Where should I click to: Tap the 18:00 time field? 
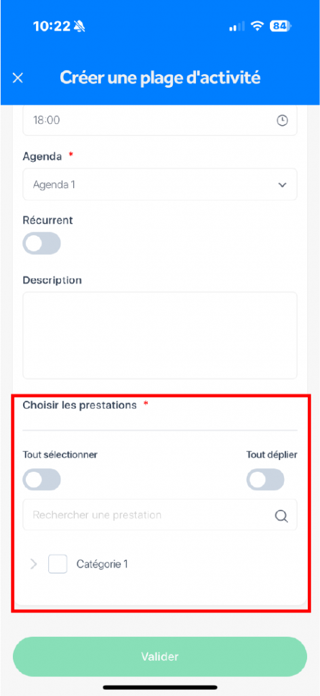pos(160,120)
